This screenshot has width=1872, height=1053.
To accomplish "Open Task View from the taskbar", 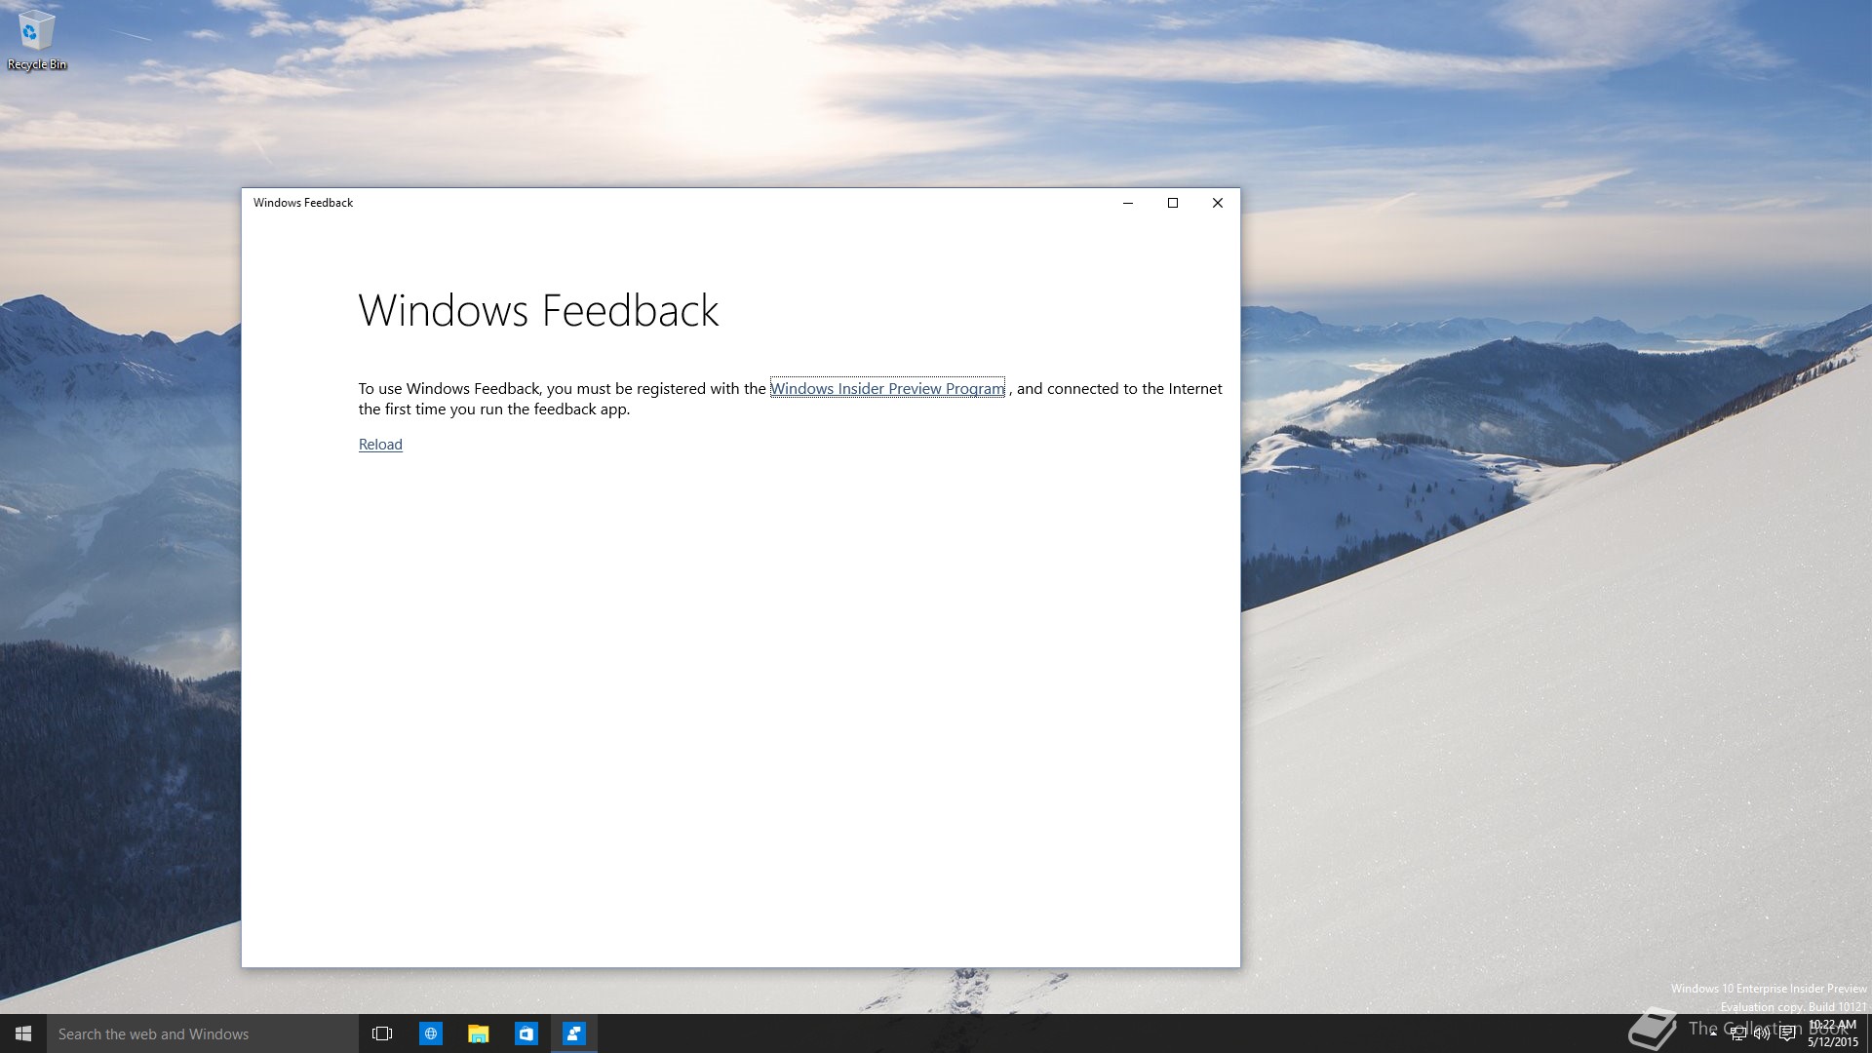I will (x=382, y=1033).
